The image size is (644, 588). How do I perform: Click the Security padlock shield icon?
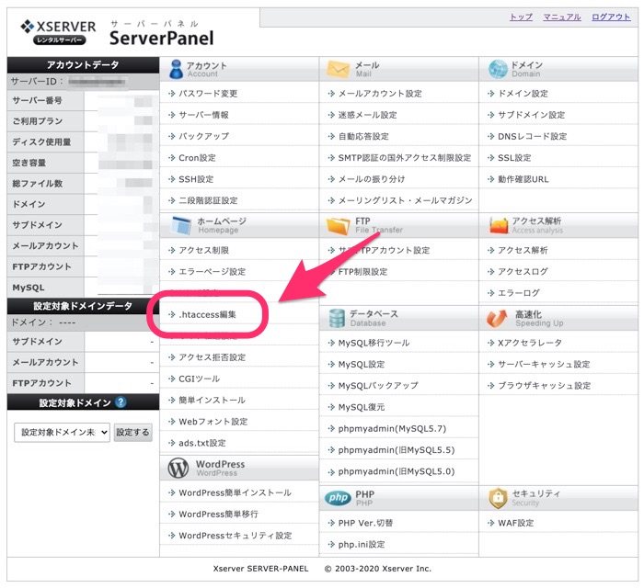(498, 498)
